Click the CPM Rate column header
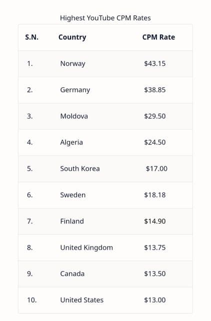 [158, 37]
